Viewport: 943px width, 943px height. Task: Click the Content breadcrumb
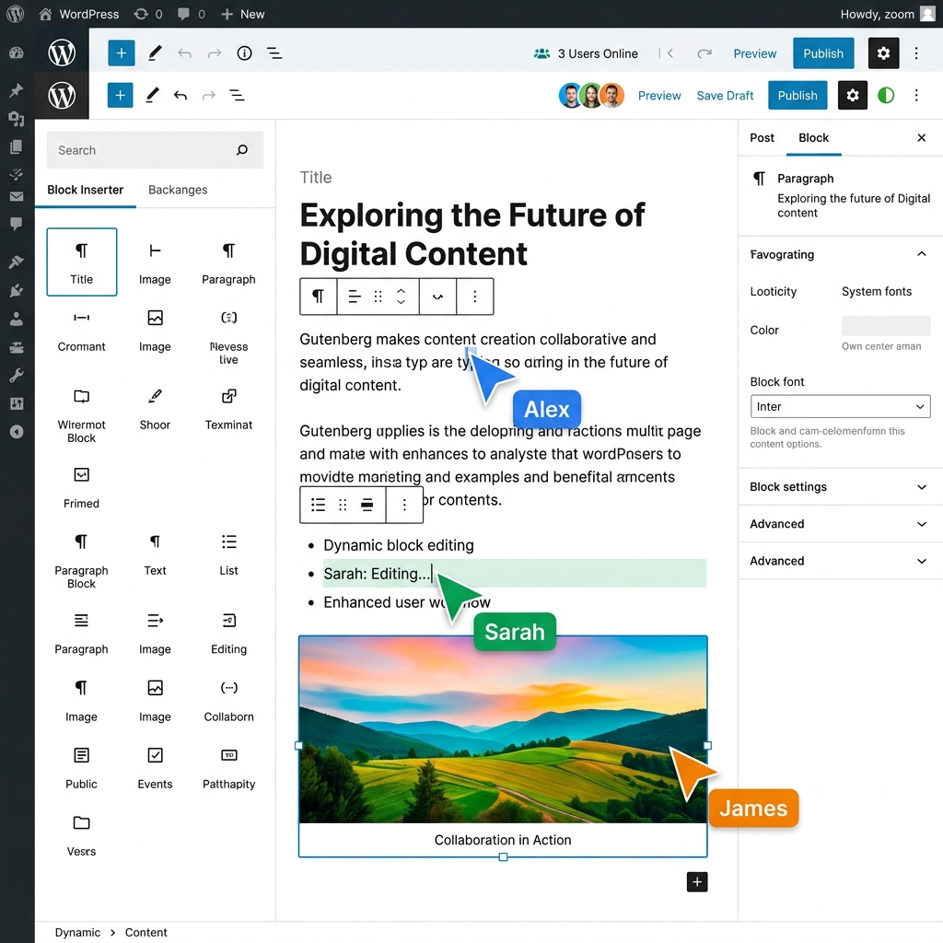(146, 932)
